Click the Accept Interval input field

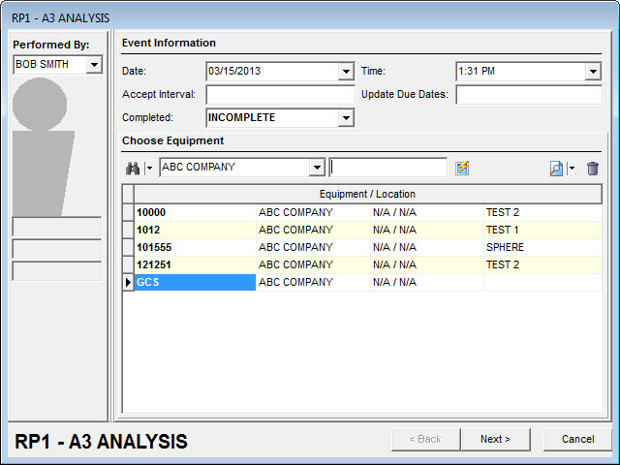click(279, 95)
